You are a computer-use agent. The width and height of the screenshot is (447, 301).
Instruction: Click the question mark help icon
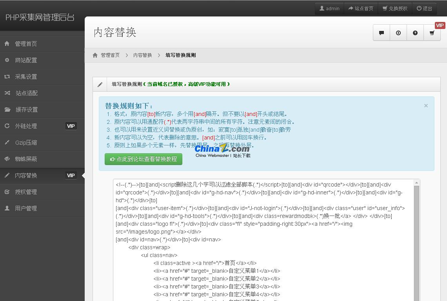[x=415, y=33]
